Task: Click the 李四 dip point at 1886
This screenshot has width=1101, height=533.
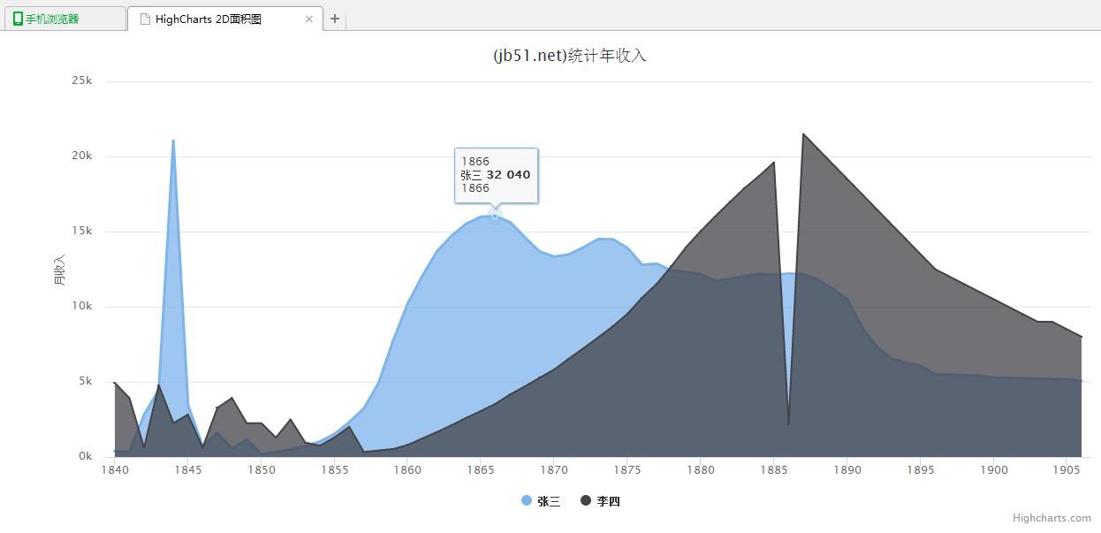Action: coord(788,424)
